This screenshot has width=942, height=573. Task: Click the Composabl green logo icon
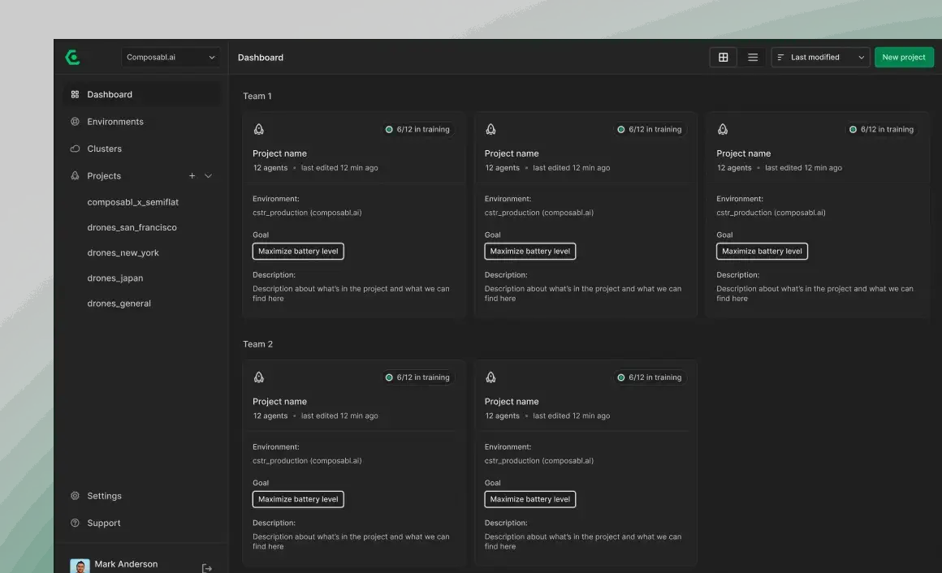pyautogui.click(x=73, y=57)
